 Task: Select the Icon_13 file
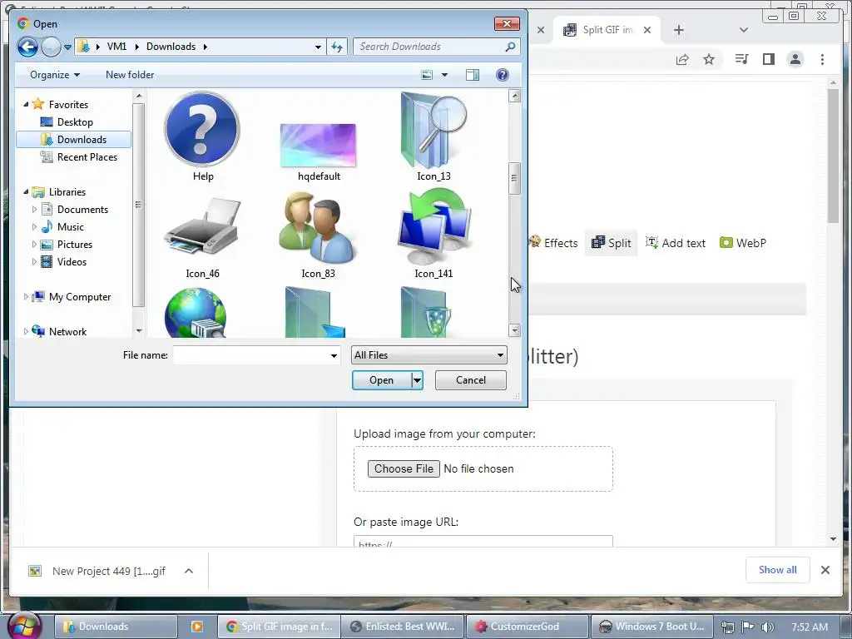[433, 137]
